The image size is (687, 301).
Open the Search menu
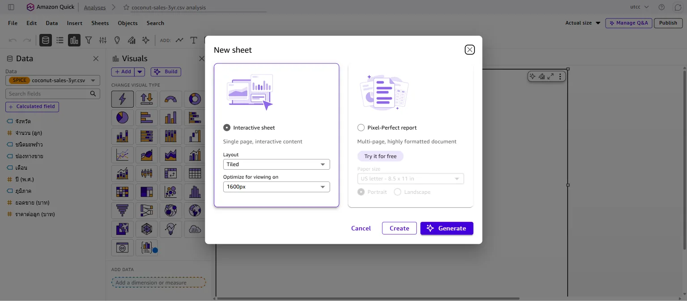click(155, 23)
